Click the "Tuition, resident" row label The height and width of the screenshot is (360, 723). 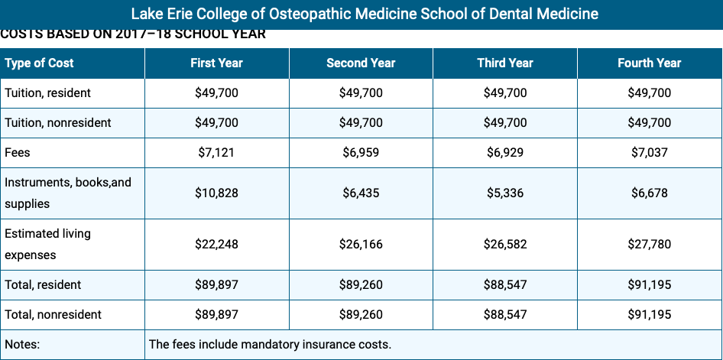pyautogui.click(x=47, y=92)
